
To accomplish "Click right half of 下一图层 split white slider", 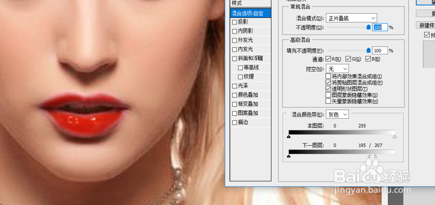I will click(376, 156).
